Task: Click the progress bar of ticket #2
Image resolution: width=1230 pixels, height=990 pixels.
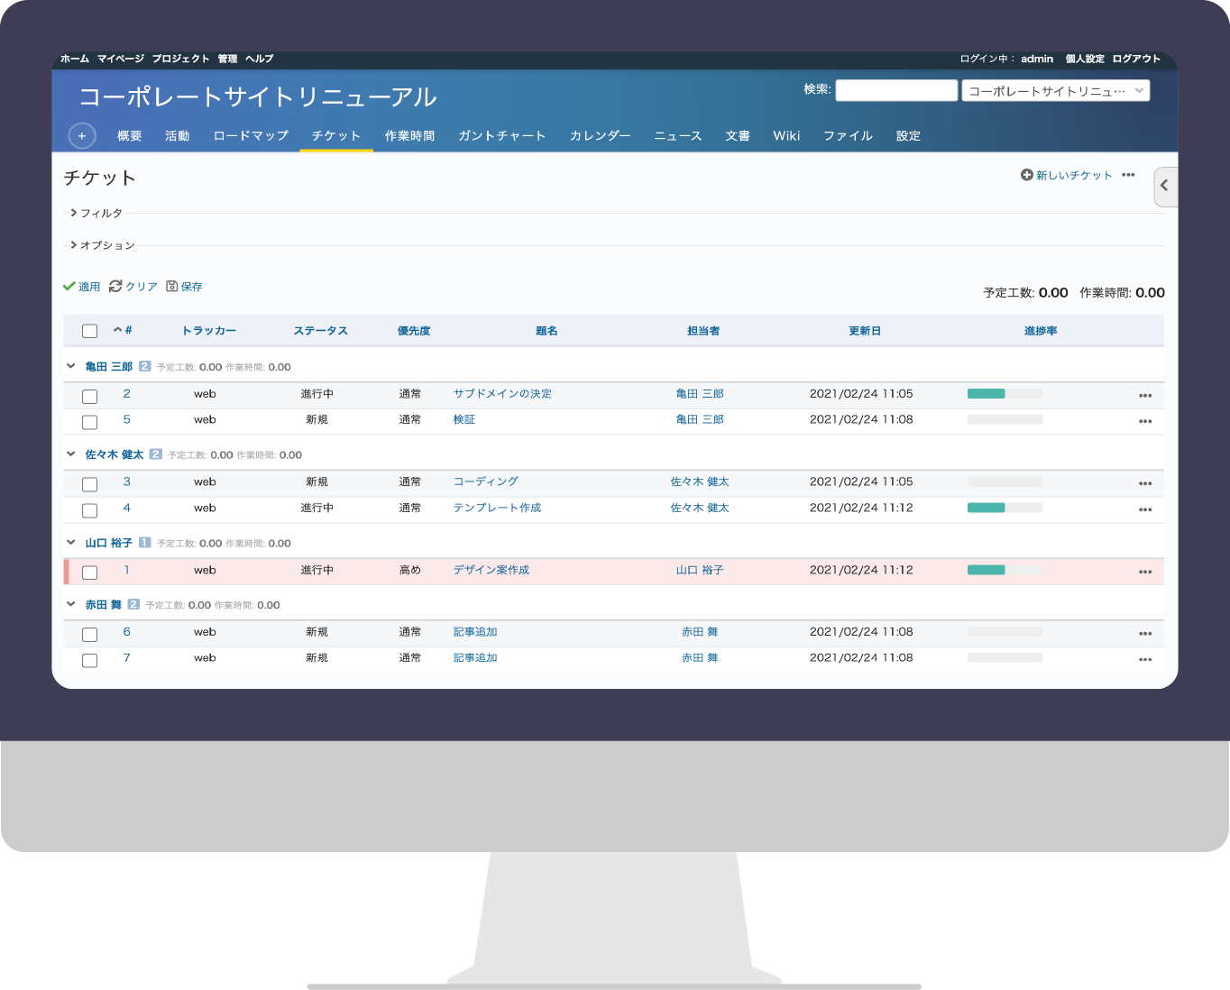Action: (1005, 393)
